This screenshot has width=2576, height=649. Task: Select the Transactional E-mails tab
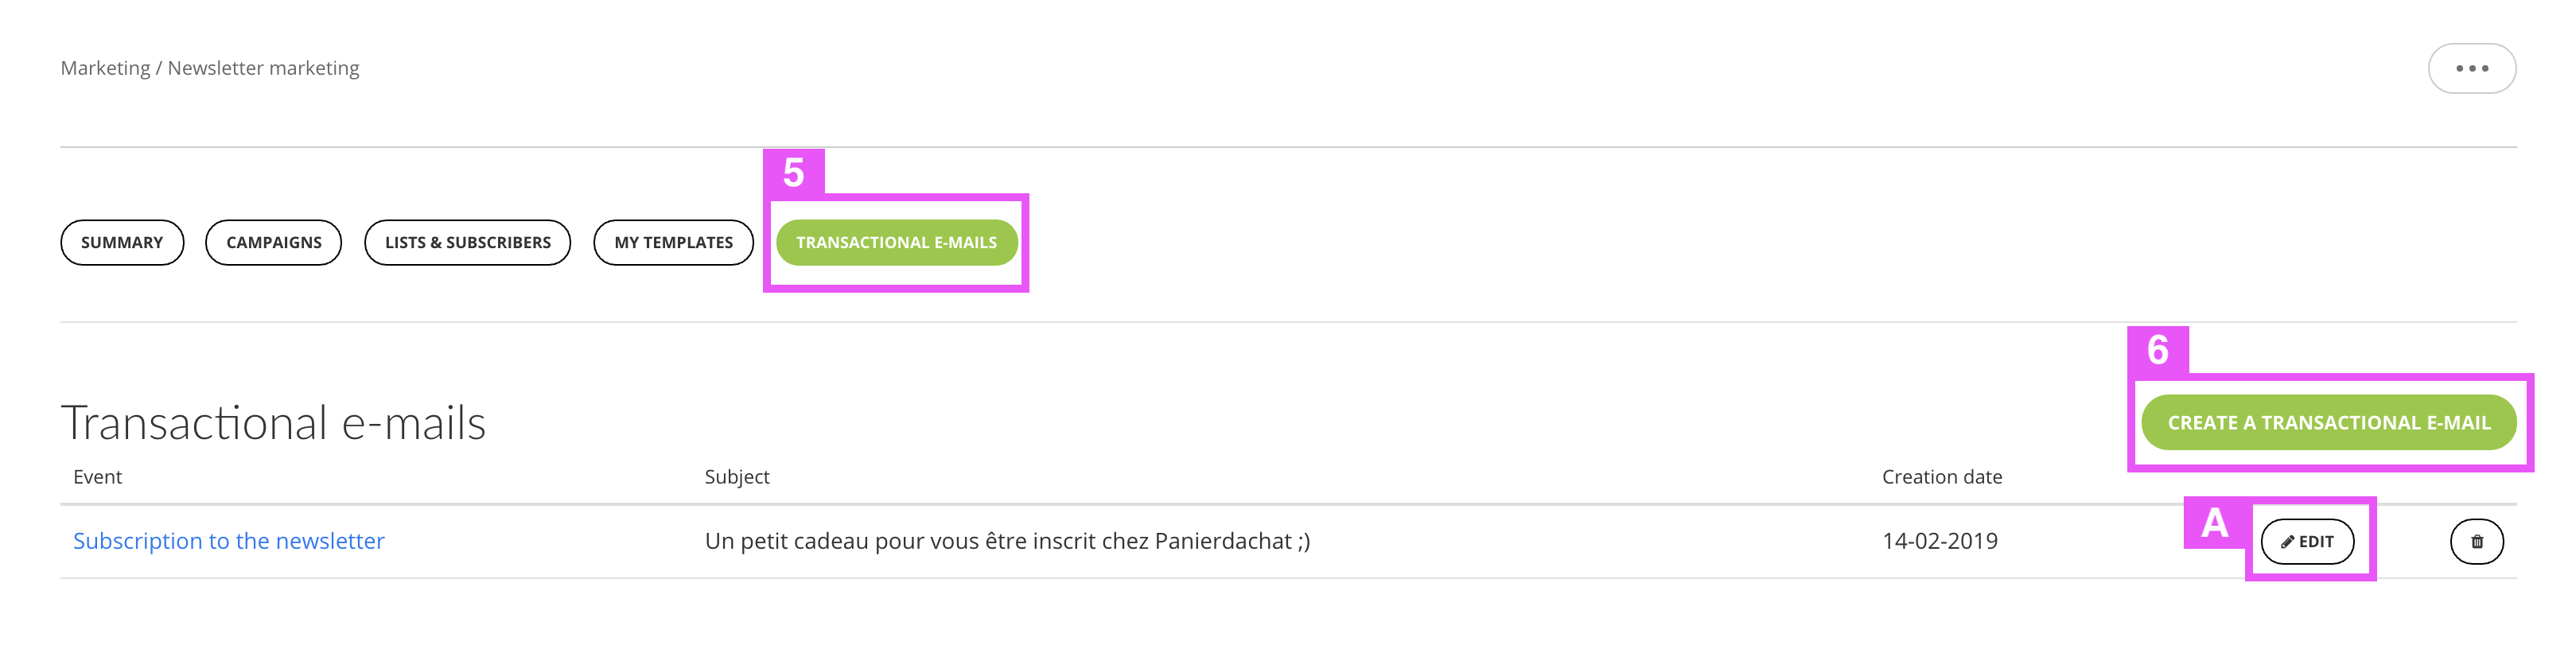point(896,242)
